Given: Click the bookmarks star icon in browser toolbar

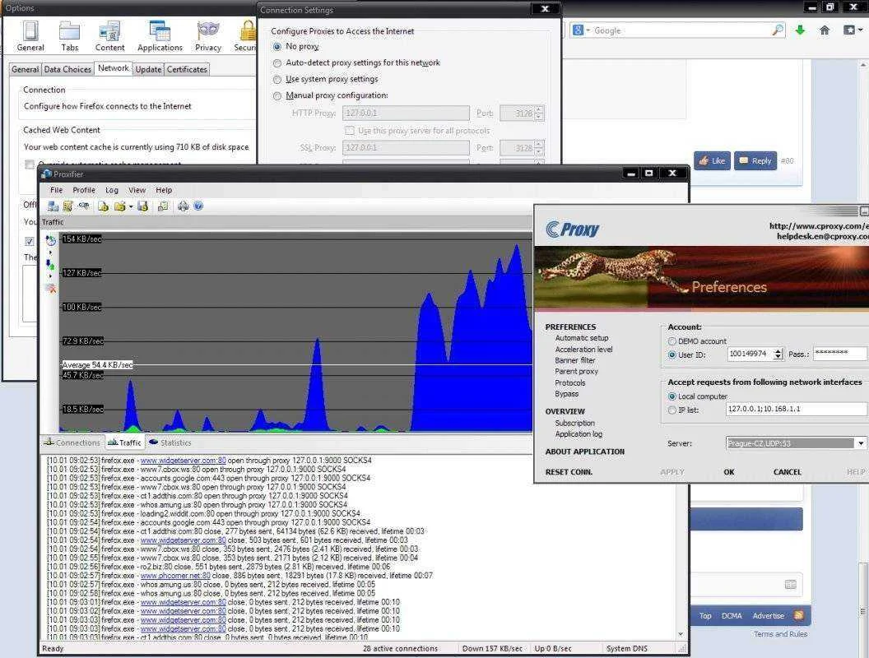Looking at the screenshot, I should coord(848,30).
